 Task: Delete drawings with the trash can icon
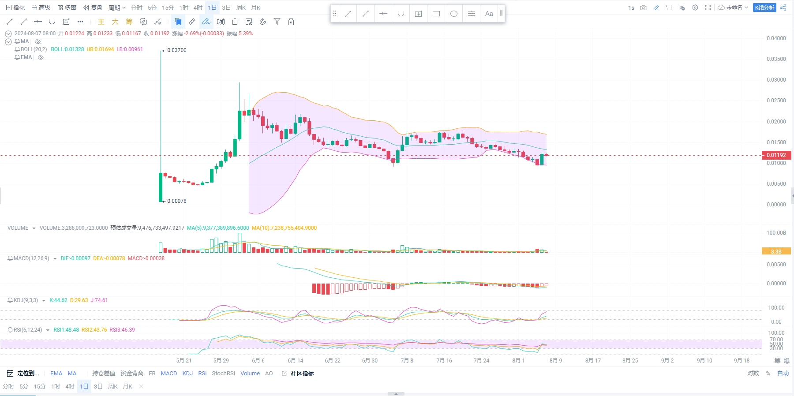point(291,22)
